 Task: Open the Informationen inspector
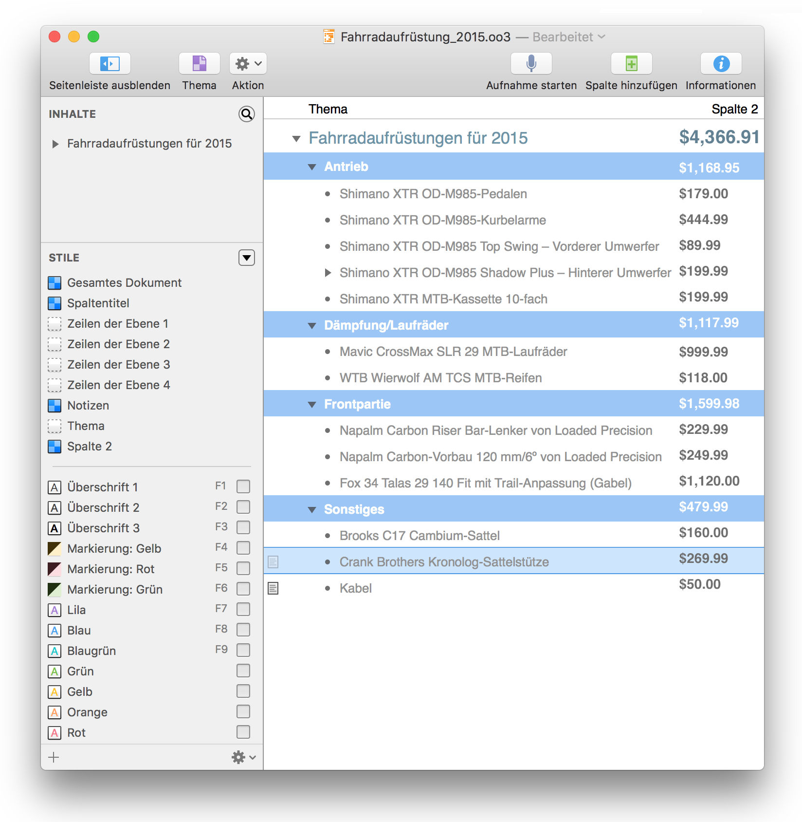721,63
